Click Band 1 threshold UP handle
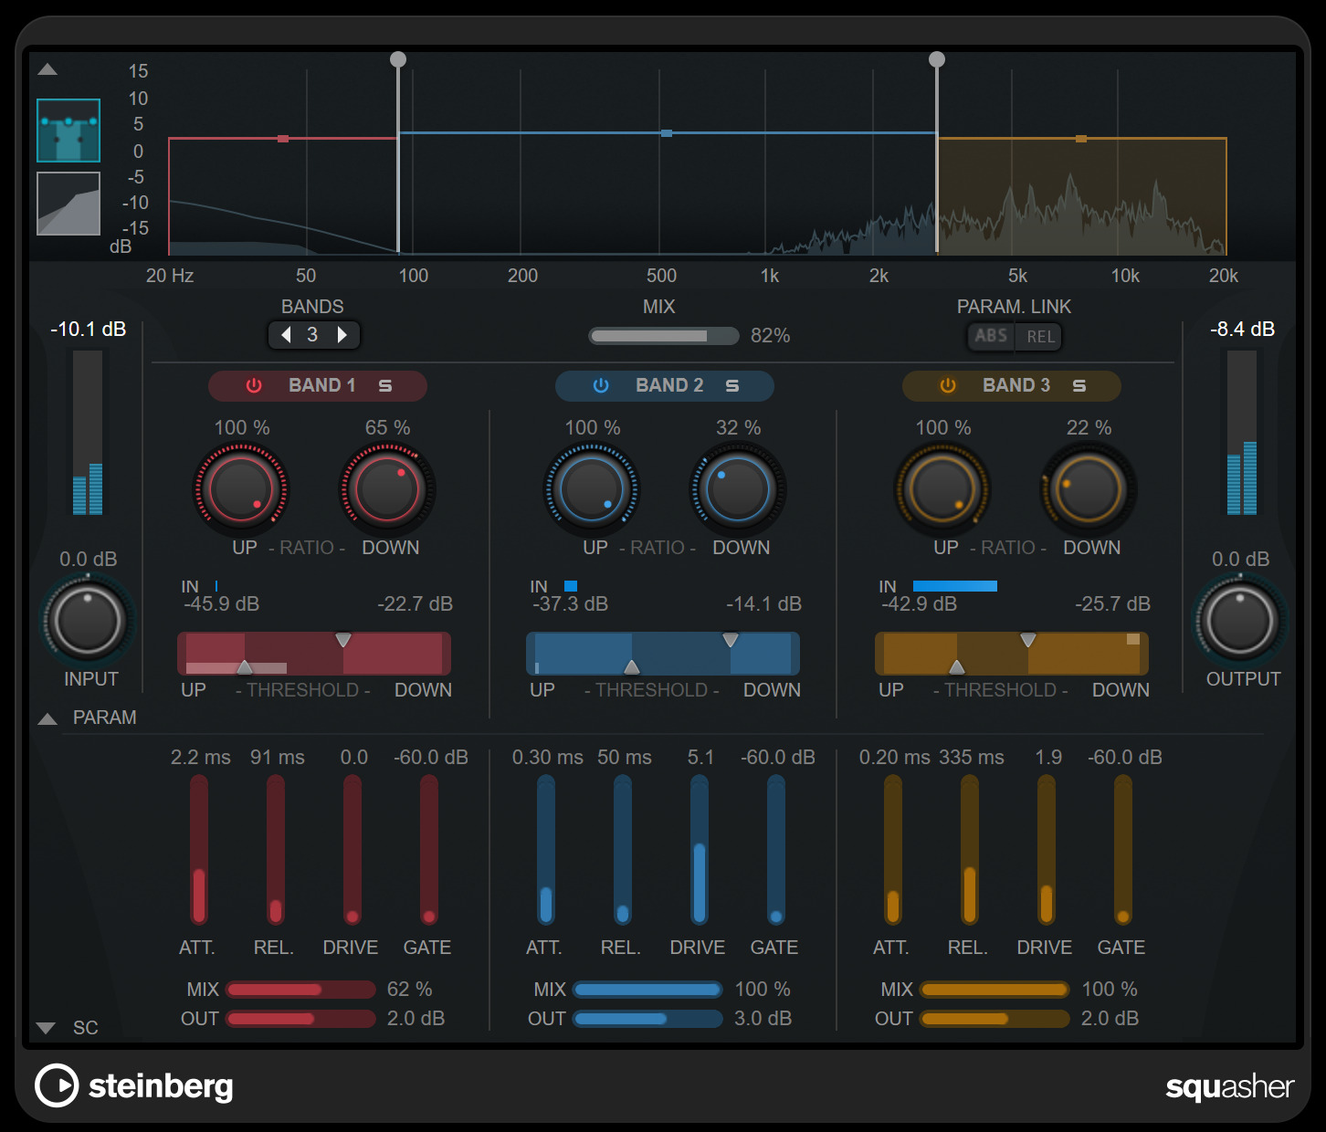The width and height of the screenshot is (1326, 1132). 245,666
